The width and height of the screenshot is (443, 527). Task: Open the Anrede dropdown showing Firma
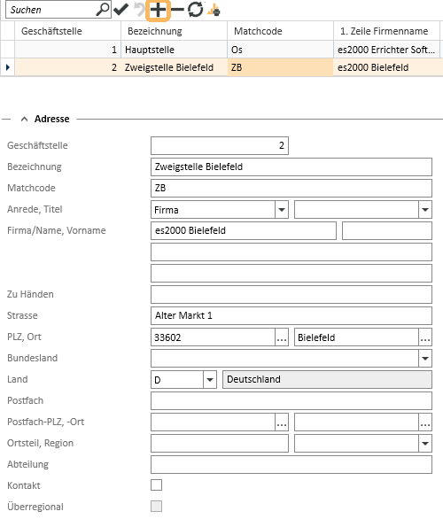(x=282, y=210)
